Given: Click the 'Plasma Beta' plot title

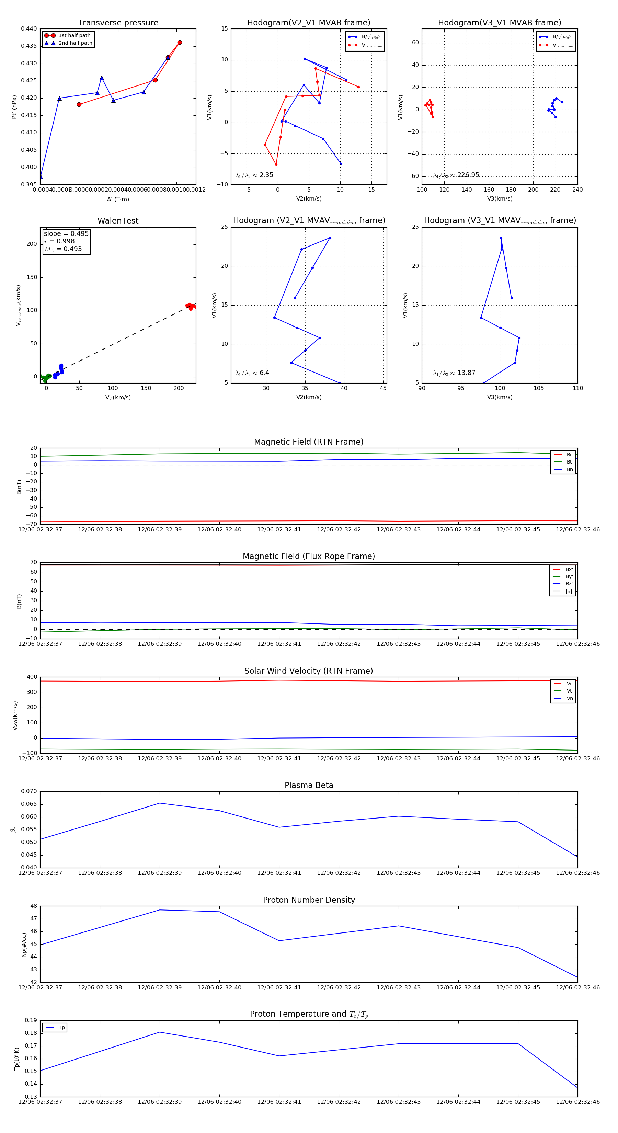Looking at the screenshot, I should click(309, 785).
